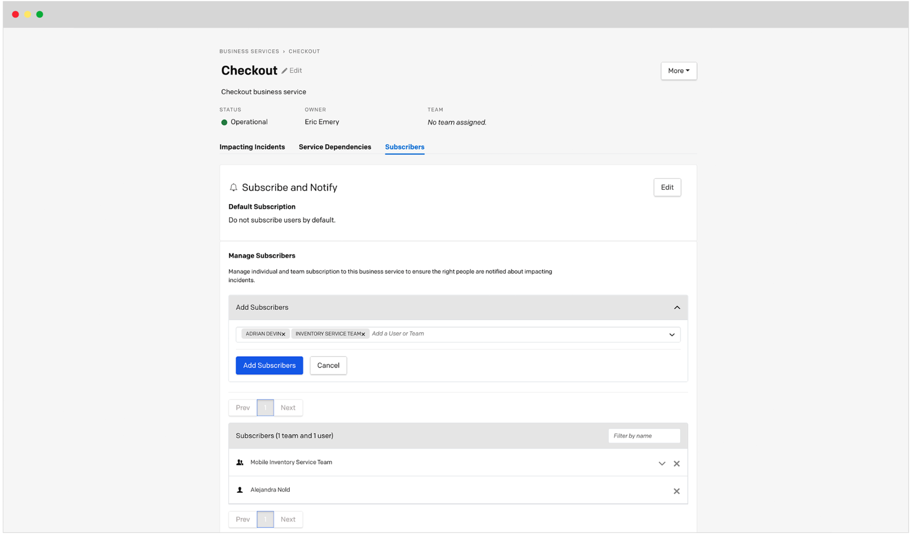Click the blue Add Subscribers button
This screenshot has height=537, width=912.
269,366
